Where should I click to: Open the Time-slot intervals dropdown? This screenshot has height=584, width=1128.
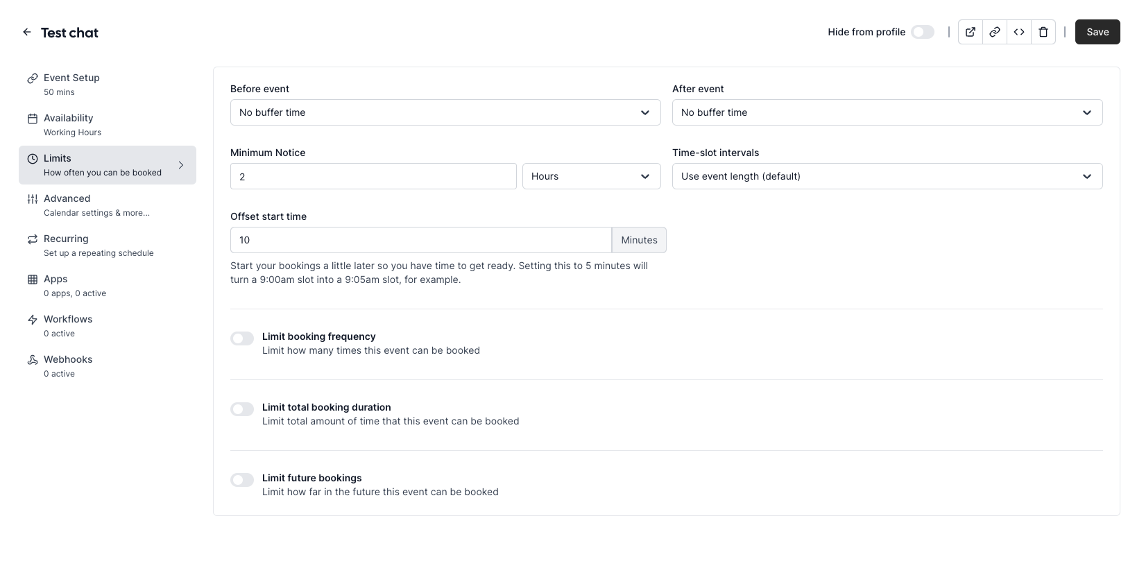coord(887,176)
